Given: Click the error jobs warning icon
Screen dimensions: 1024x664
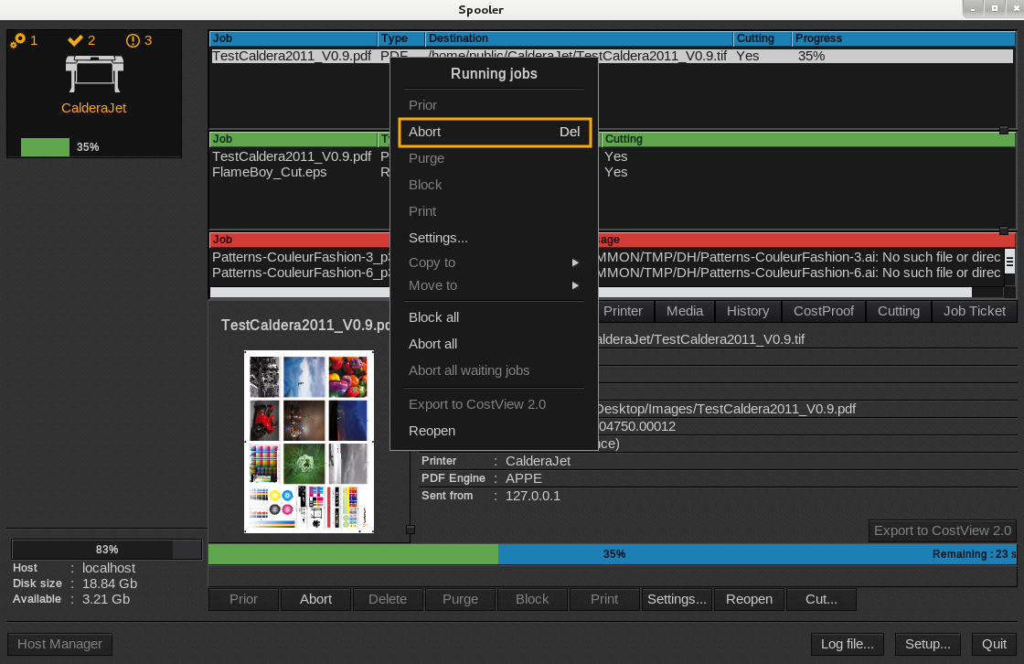Looking at the screenshot, I should click(x=133, y=40).
